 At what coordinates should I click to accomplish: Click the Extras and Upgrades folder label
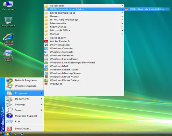click(62, 13)
